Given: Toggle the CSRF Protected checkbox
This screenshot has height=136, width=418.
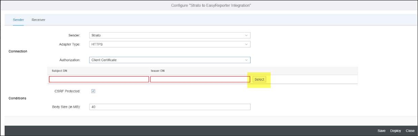Looking at the screenshot, I should click(x=94, y=91).
